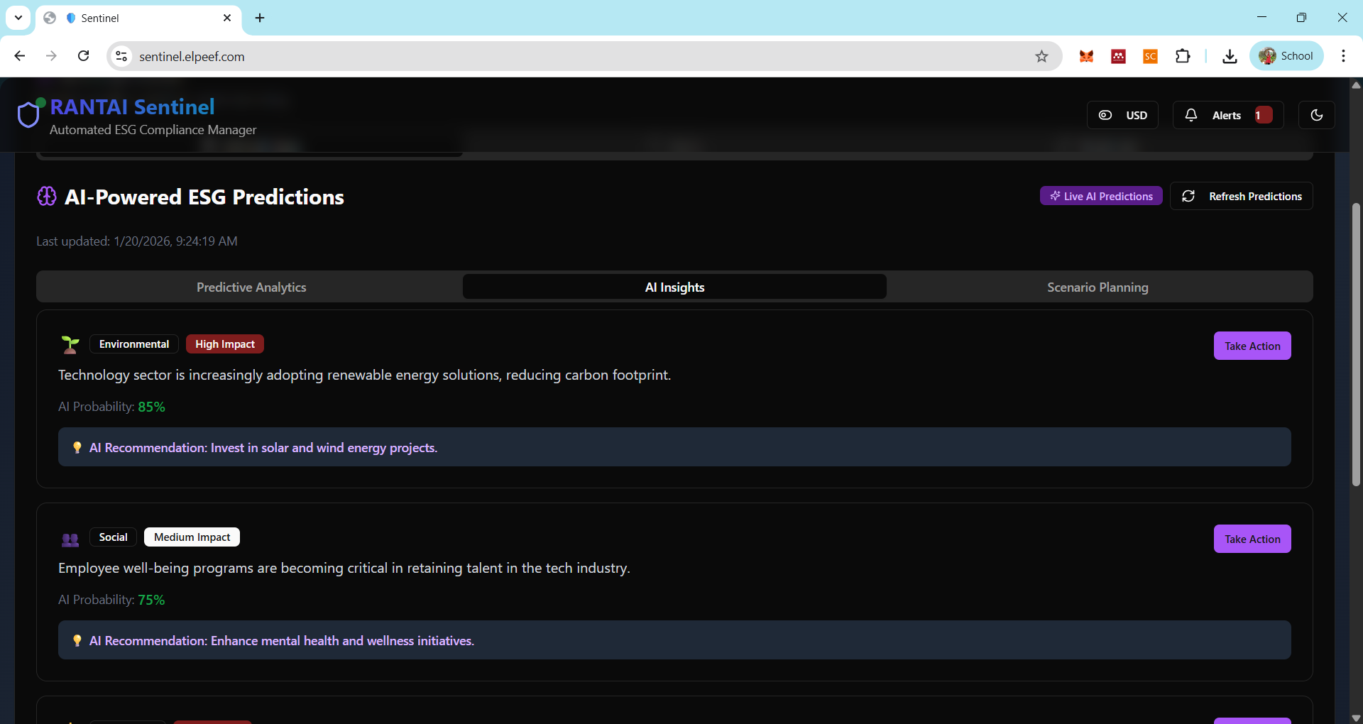The height and width of the screenshot is (724, 1363).
Task: Bookmark this page with the star icon
Action: click(x=1041, y=56)
